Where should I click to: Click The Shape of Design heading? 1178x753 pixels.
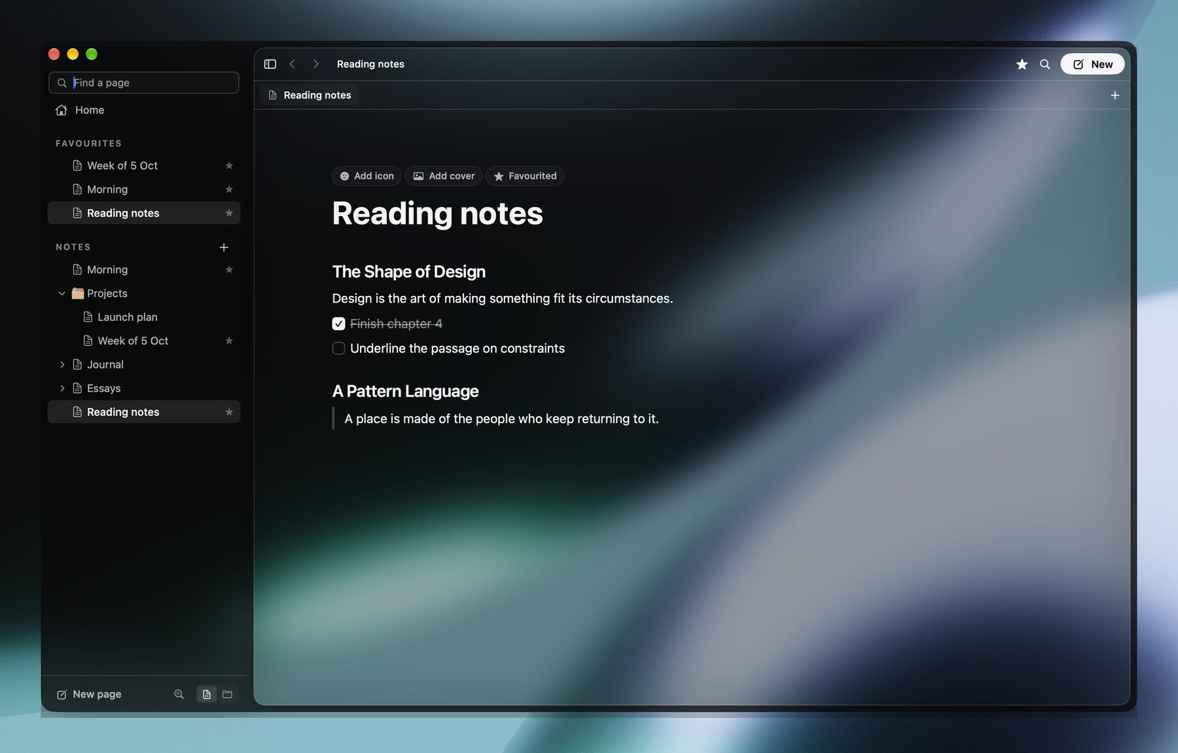tap(409, 272)
